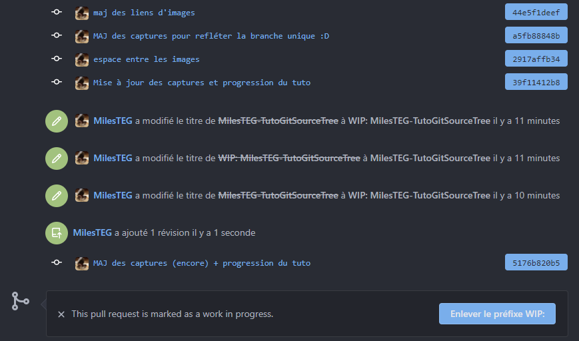The height and width of the screenshot is (341, 579).
Task: Open commit hash 2917affb34
Action: pos(536,59)
